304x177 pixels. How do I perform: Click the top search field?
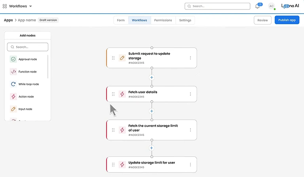pos(217,6)
